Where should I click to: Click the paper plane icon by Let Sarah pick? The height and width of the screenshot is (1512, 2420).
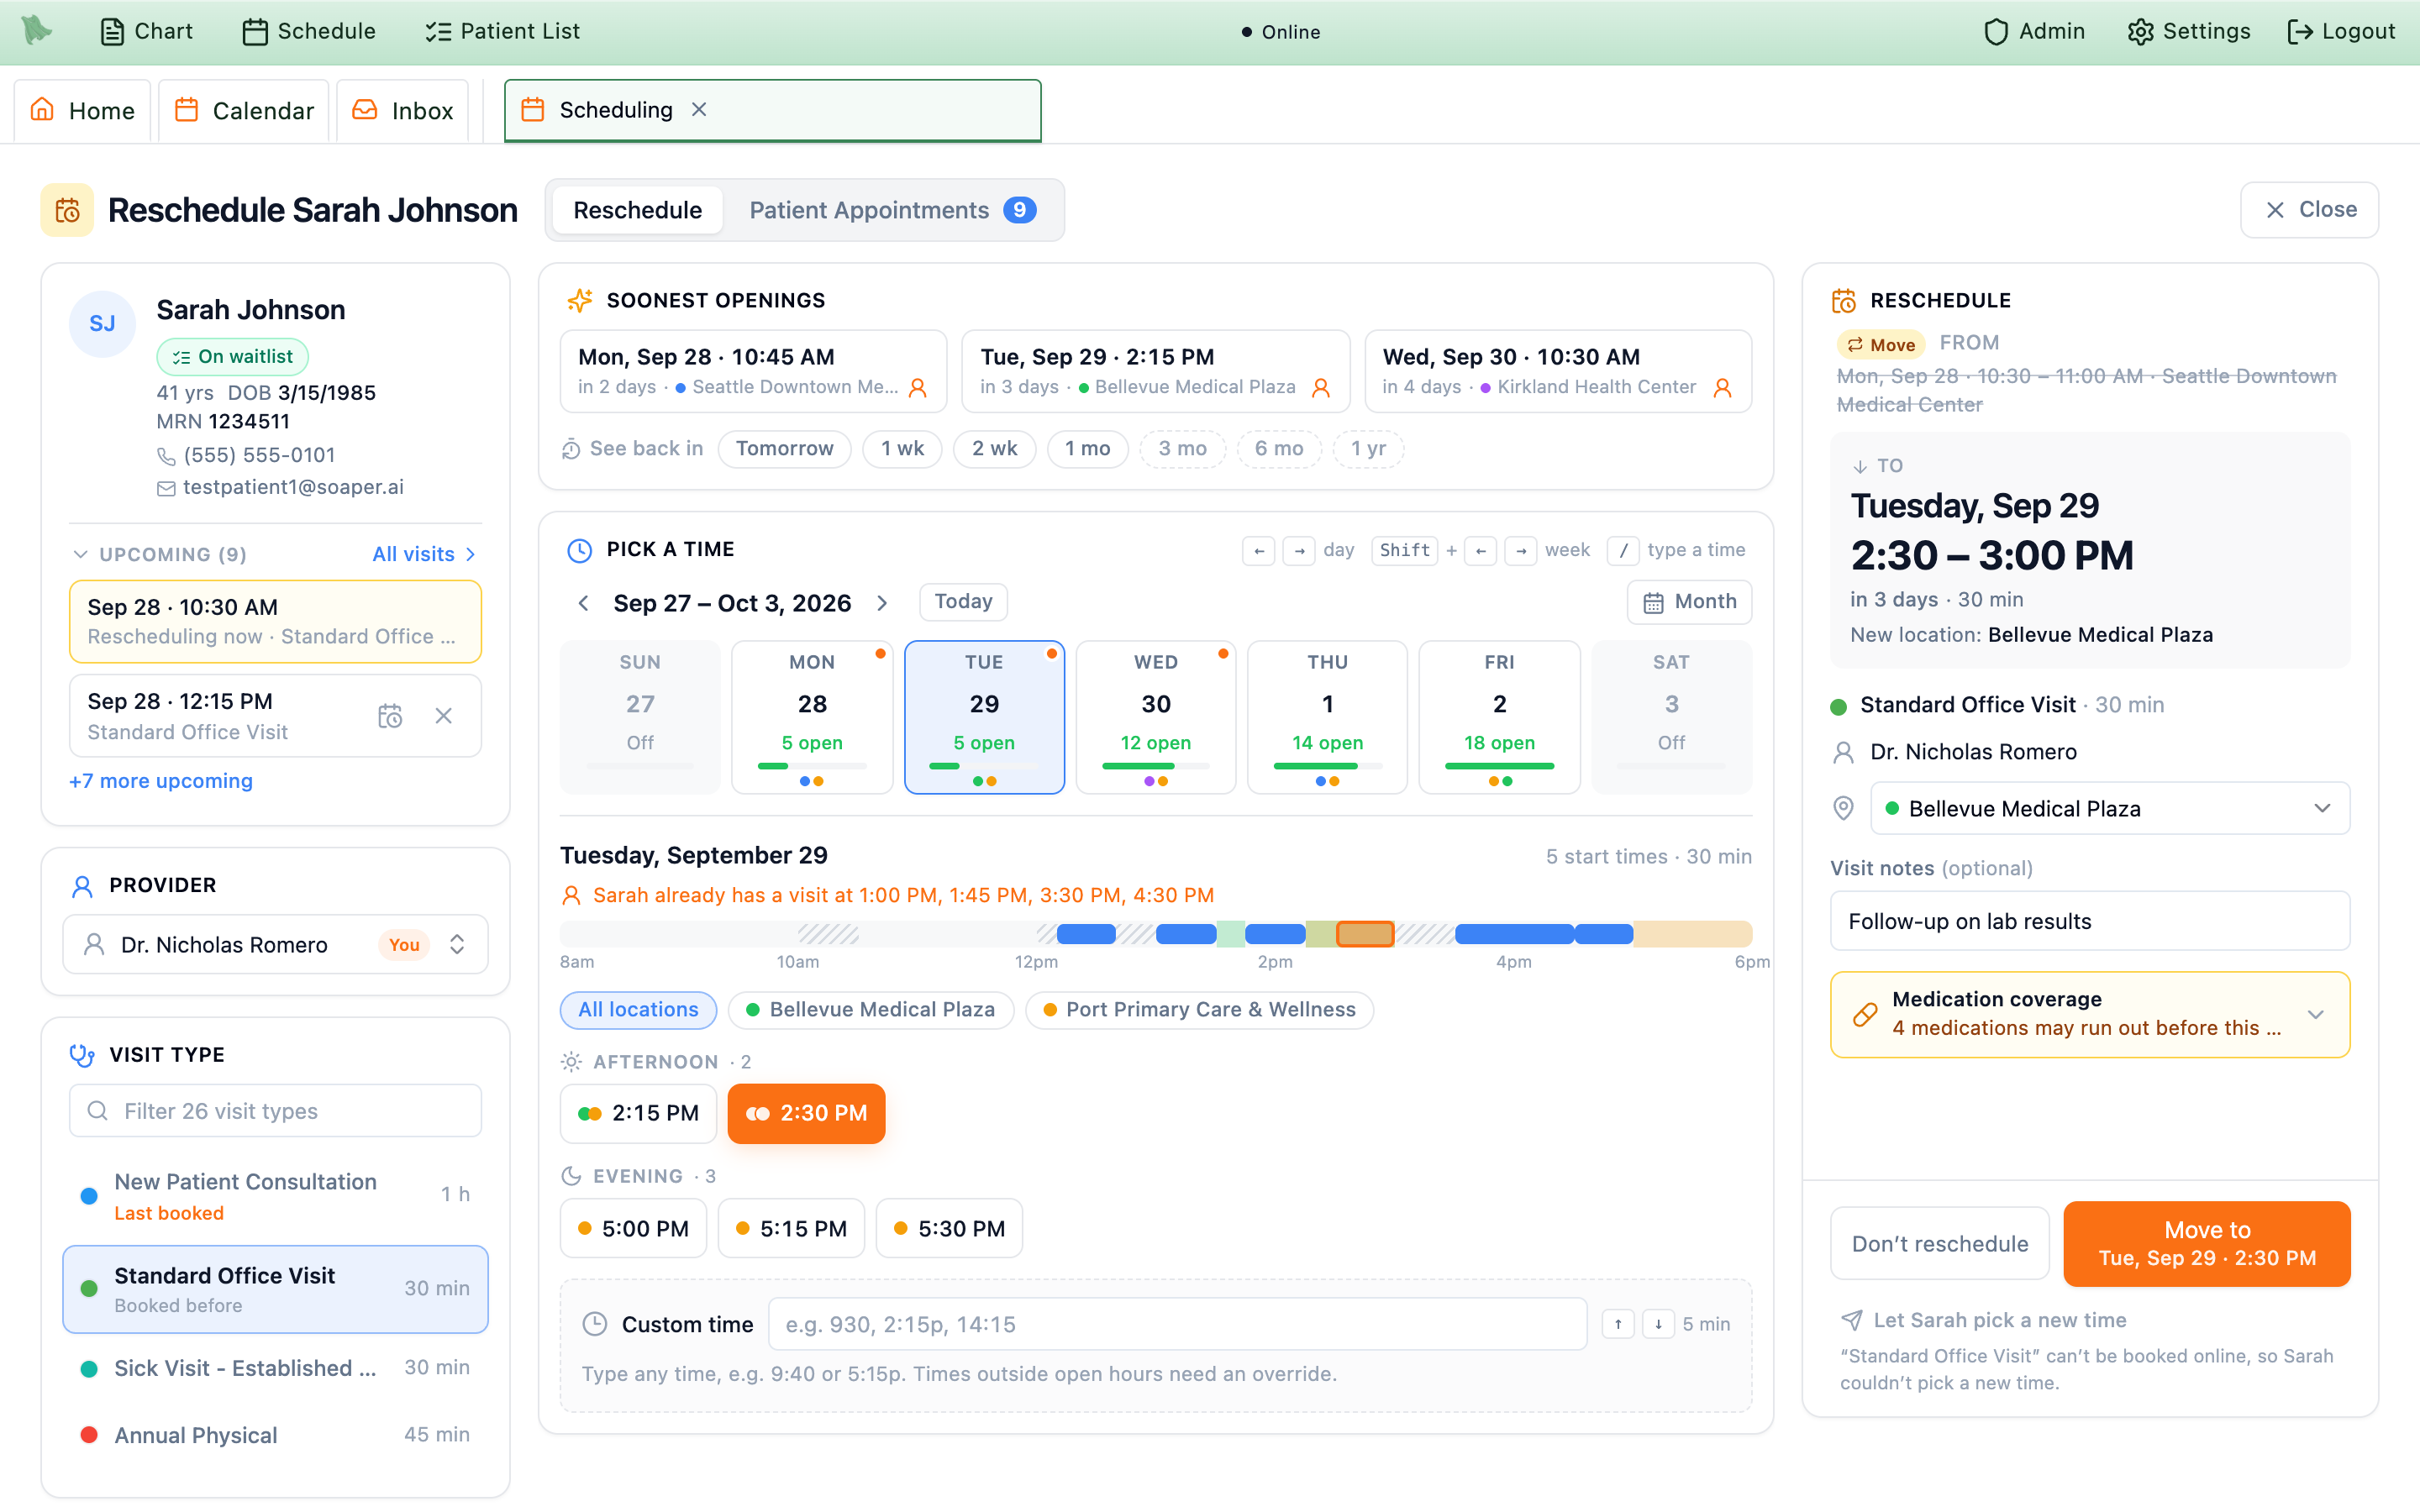click(x=1852, y=1320)
